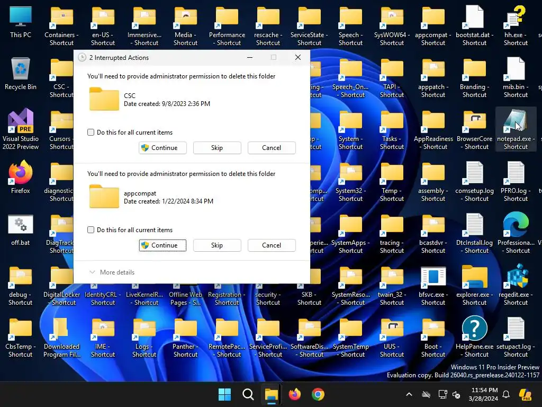The width and height of the screenshot is (542, 407).
Task: Skip deleting the CSC folder
Action: 217,148
